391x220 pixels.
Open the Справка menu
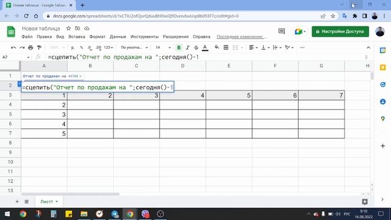(x=202, y=37)
